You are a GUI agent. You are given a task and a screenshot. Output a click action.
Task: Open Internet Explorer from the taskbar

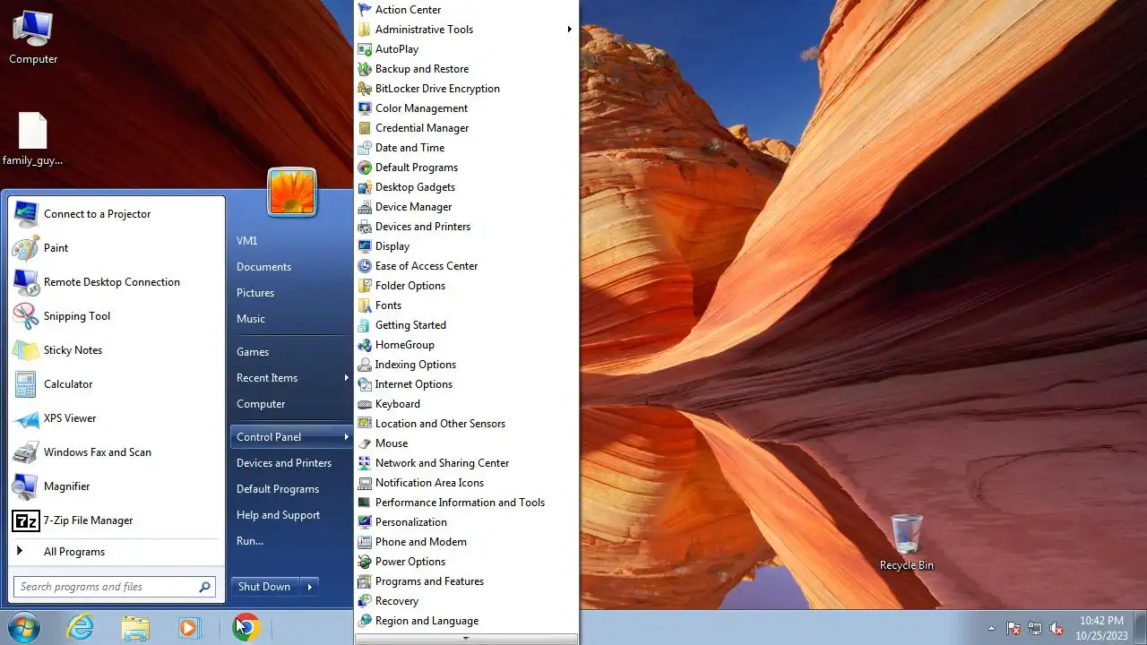point(81,627)
